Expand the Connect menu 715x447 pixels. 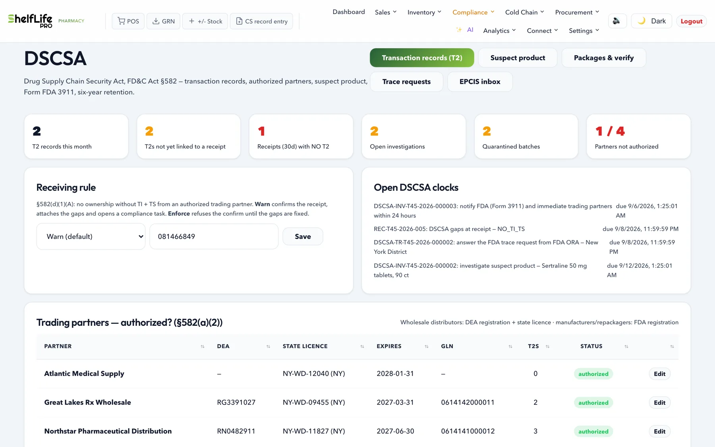542,31
